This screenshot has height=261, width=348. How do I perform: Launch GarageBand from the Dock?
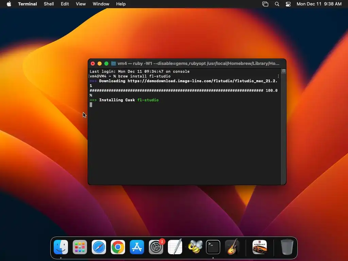(x=232, y=247)
